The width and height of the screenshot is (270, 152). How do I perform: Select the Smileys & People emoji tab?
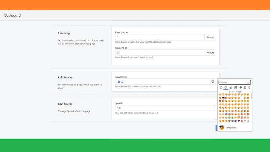(x=226, y=87)
